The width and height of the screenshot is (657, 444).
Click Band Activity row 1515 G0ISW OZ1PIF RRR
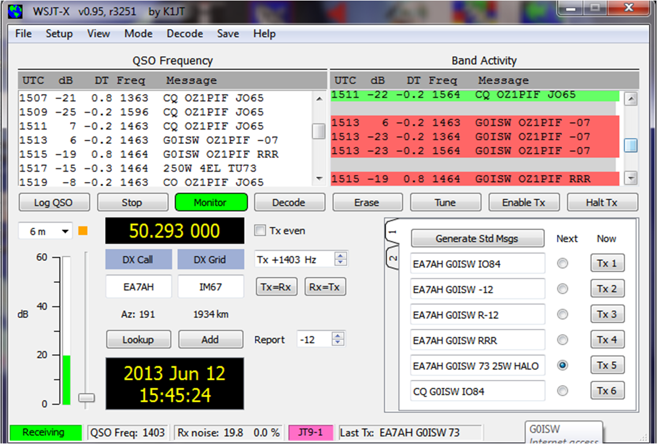tap(475, 179)
